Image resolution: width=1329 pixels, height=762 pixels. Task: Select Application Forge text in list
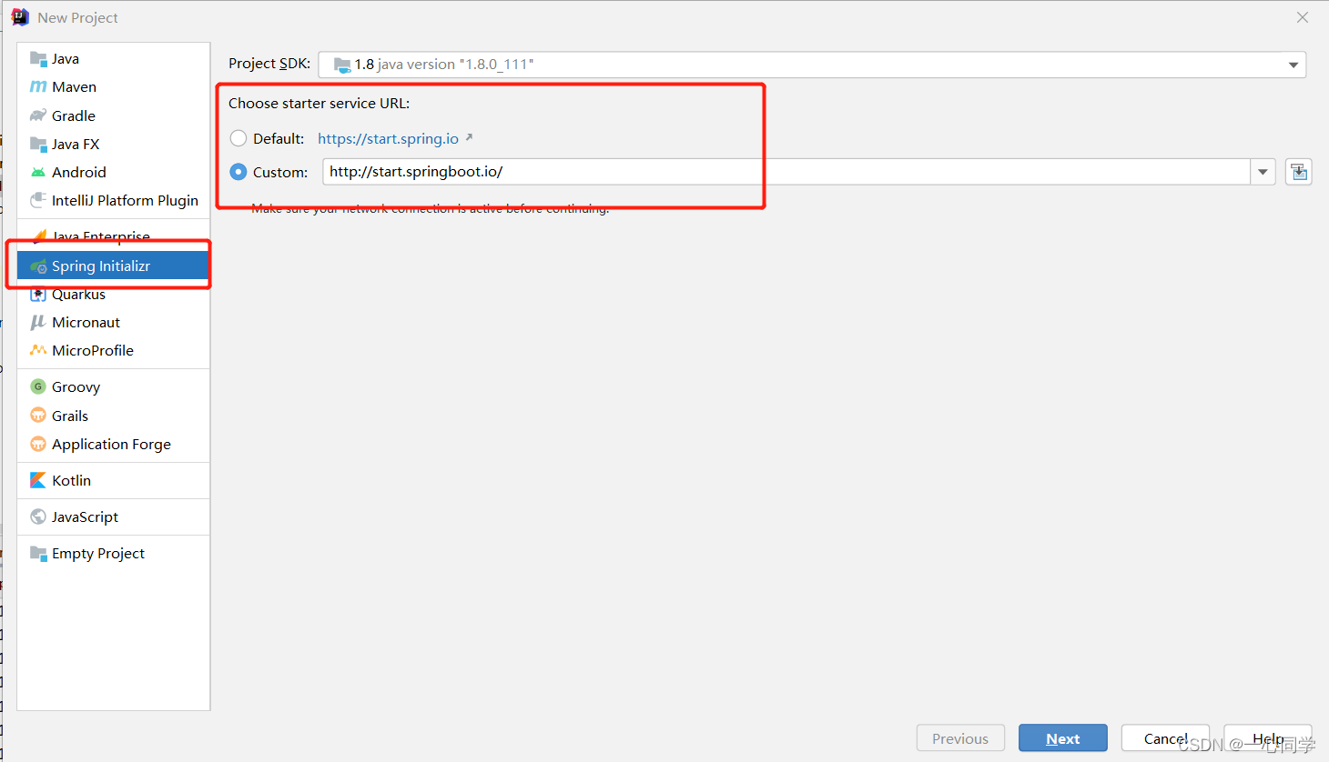tap(111, 444)
